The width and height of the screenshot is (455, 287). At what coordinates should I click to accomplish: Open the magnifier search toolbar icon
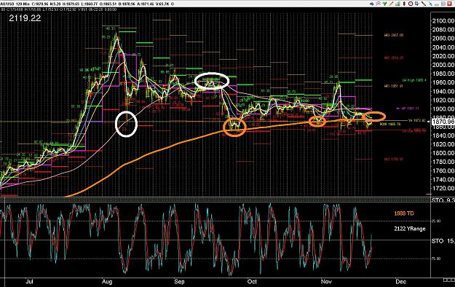(x=378, y=4)
